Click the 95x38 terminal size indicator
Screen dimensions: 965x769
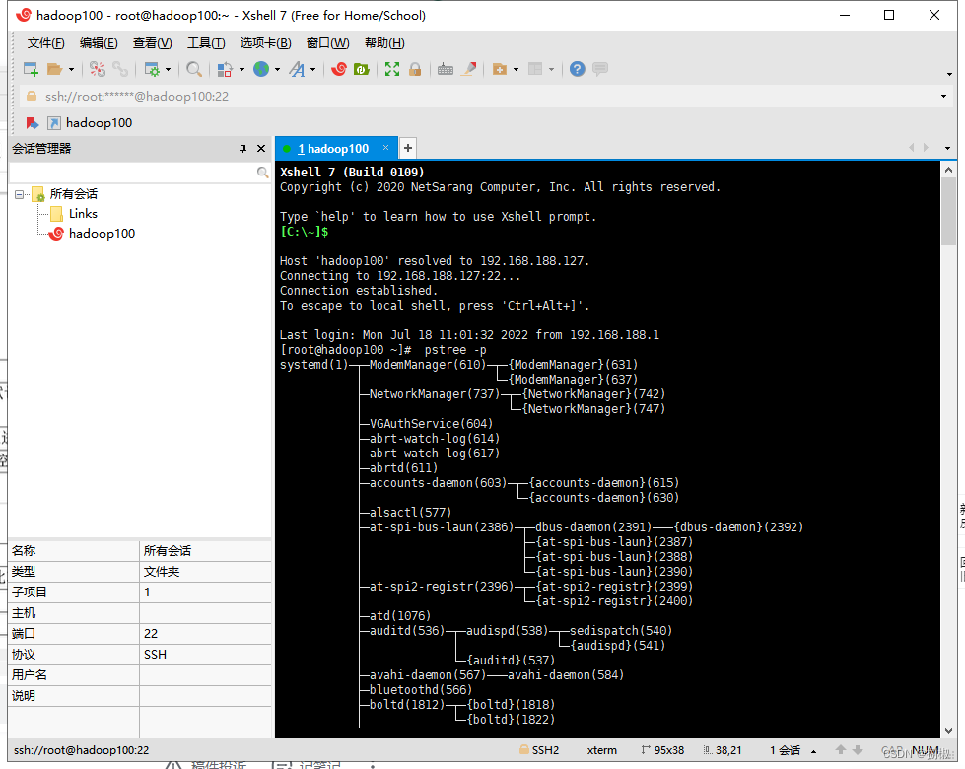point(662,750)
